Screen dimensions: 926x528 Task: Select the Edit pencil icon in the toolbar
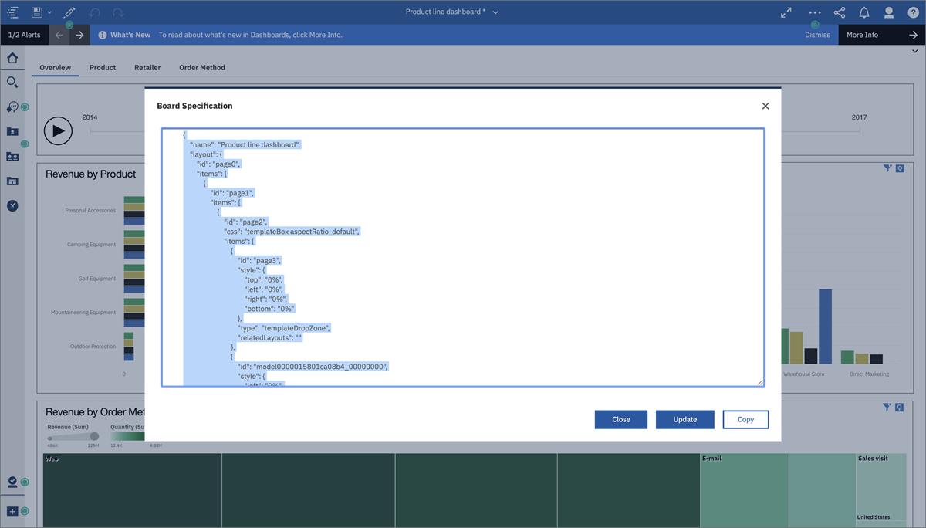point(68,12)
